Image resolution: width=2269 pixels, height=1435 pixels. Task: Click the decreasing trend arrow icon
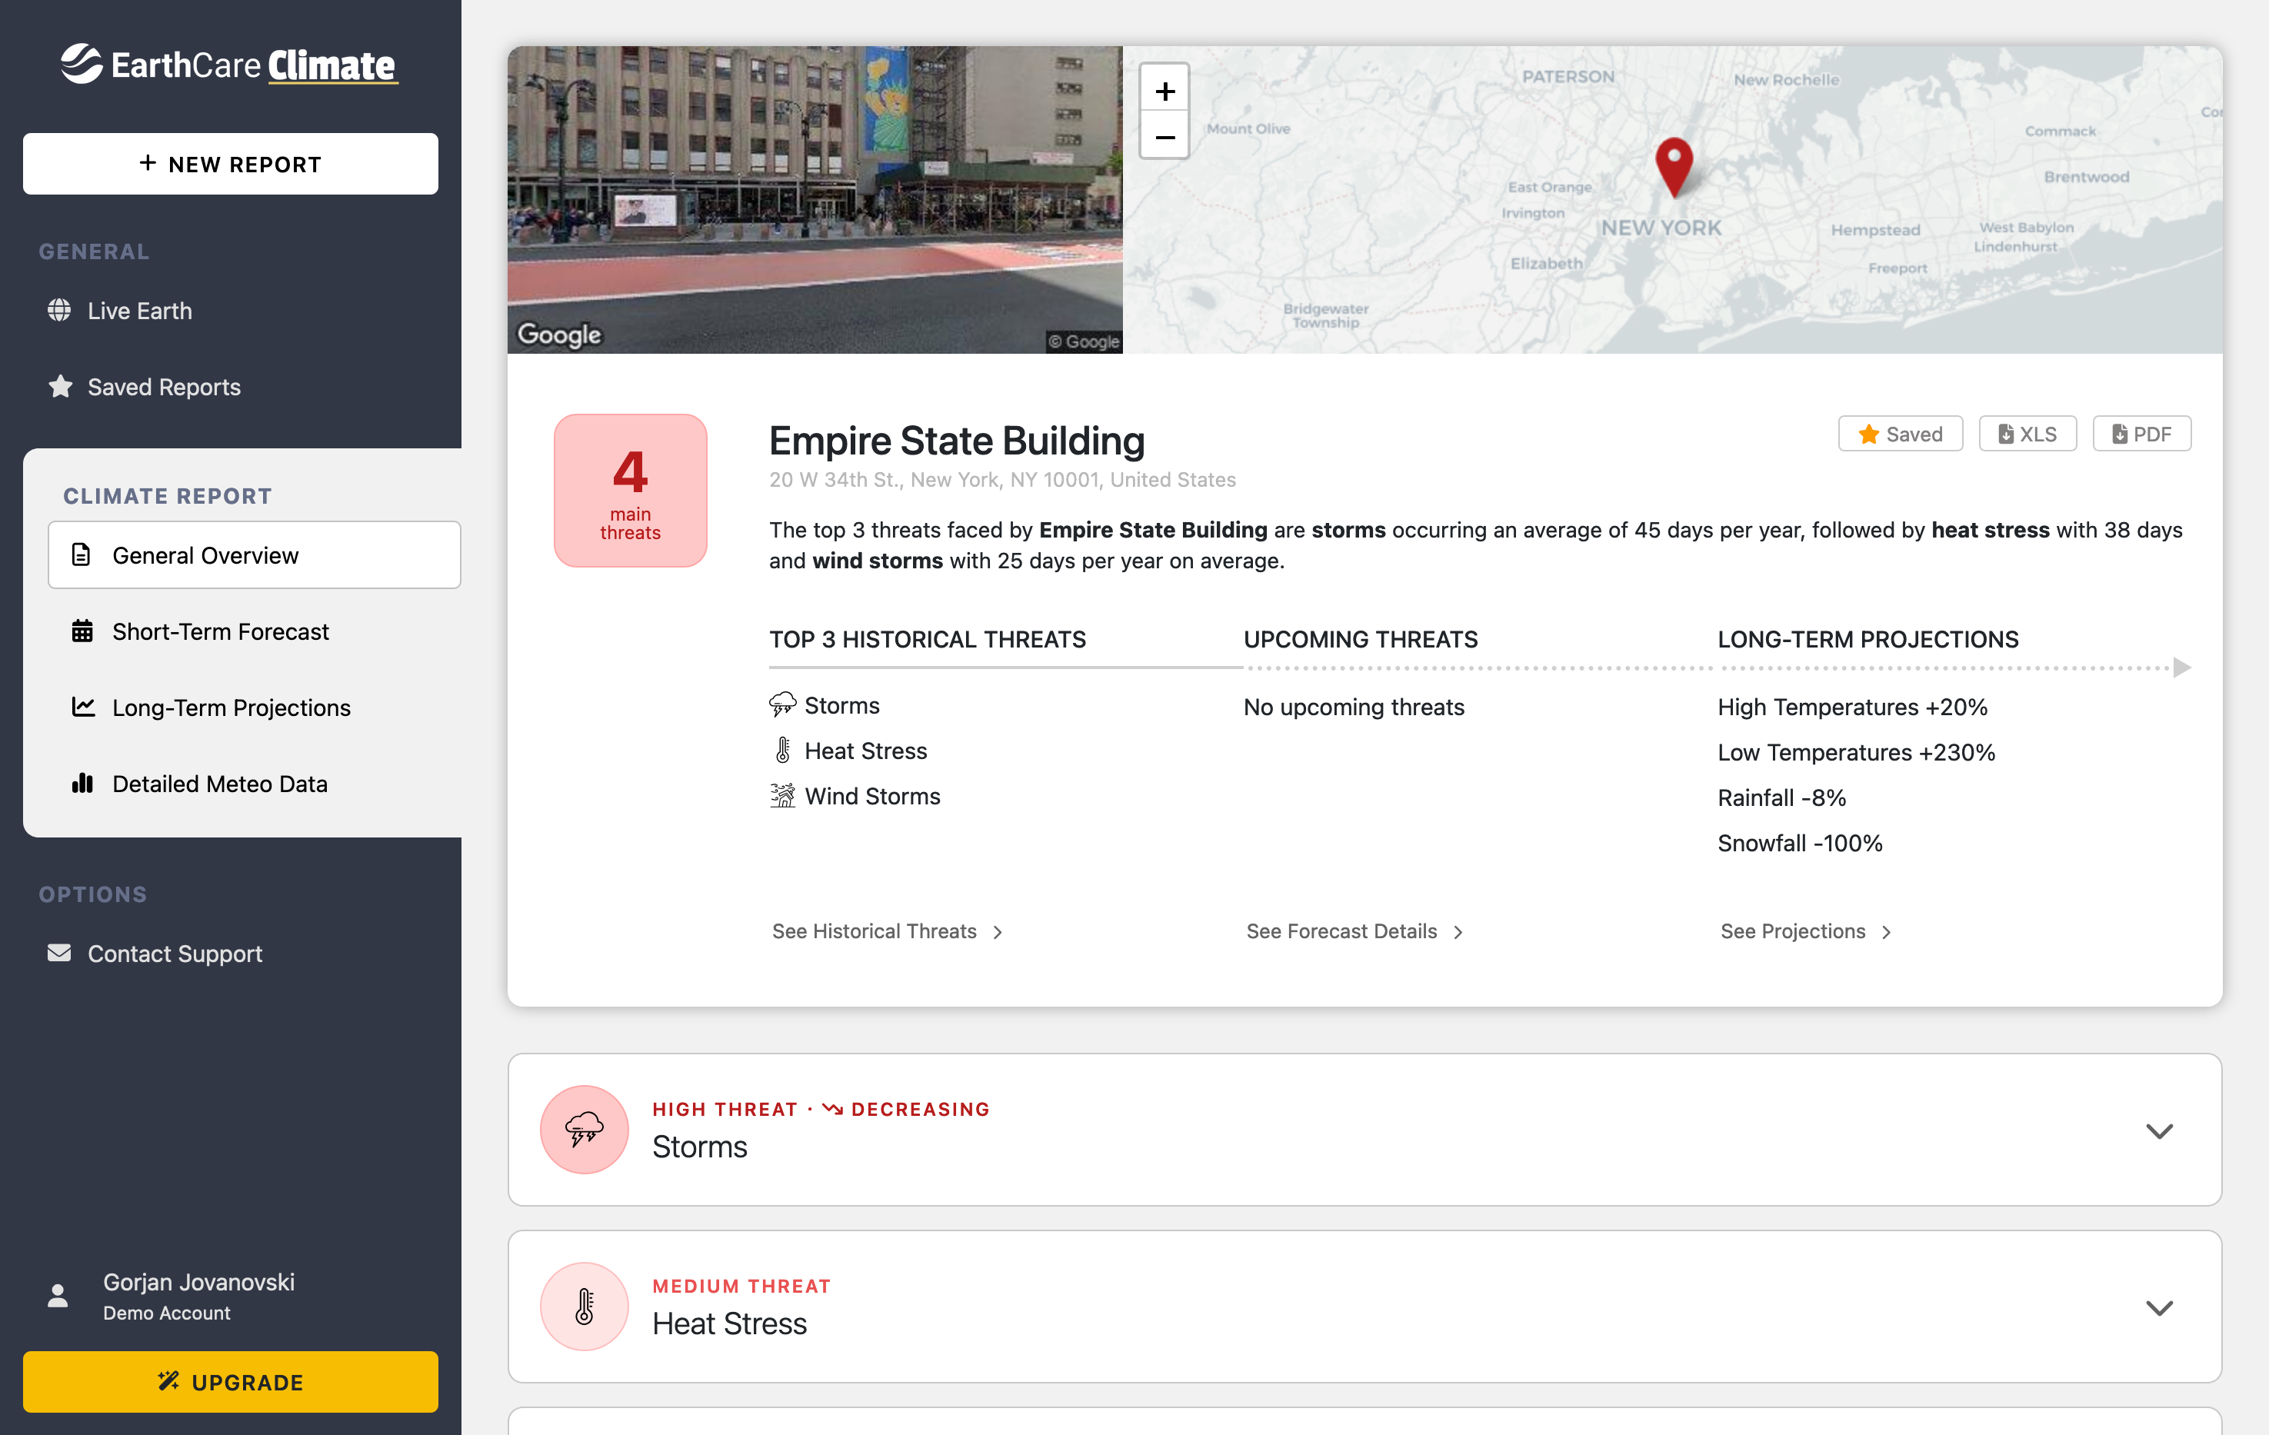point(832,1109)
